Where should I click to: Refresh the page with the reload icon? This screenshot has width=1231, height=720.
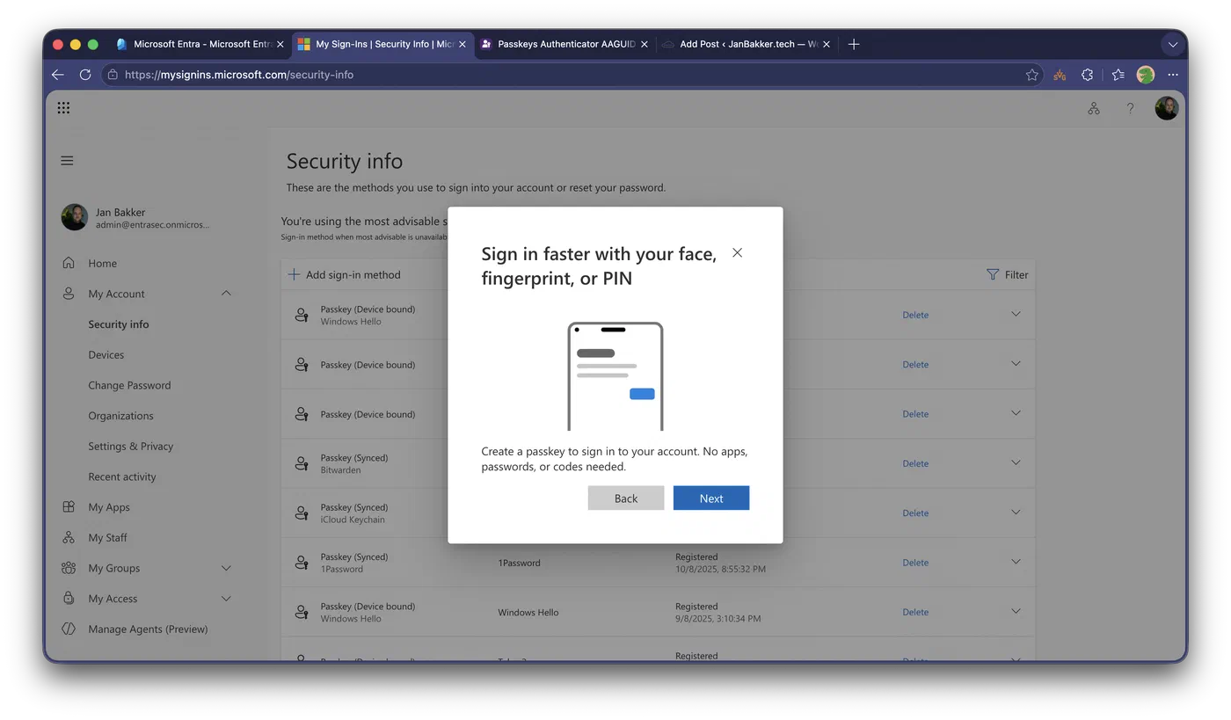[85, 75]
